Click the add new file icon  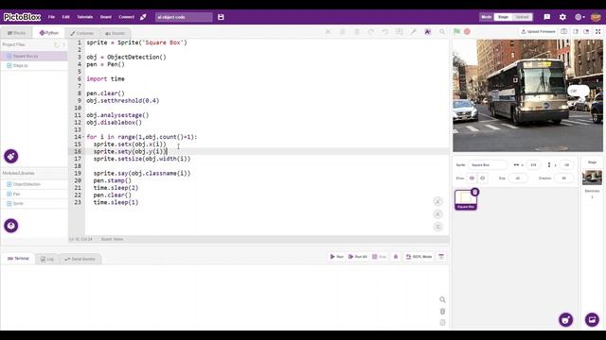pyautogui.click(x=57, y=44)
